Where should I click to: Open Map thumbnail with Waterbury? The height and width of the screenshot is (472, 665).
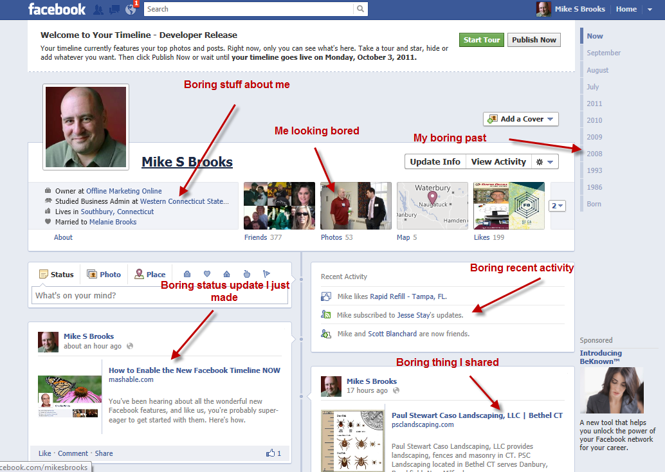point(432,206)
